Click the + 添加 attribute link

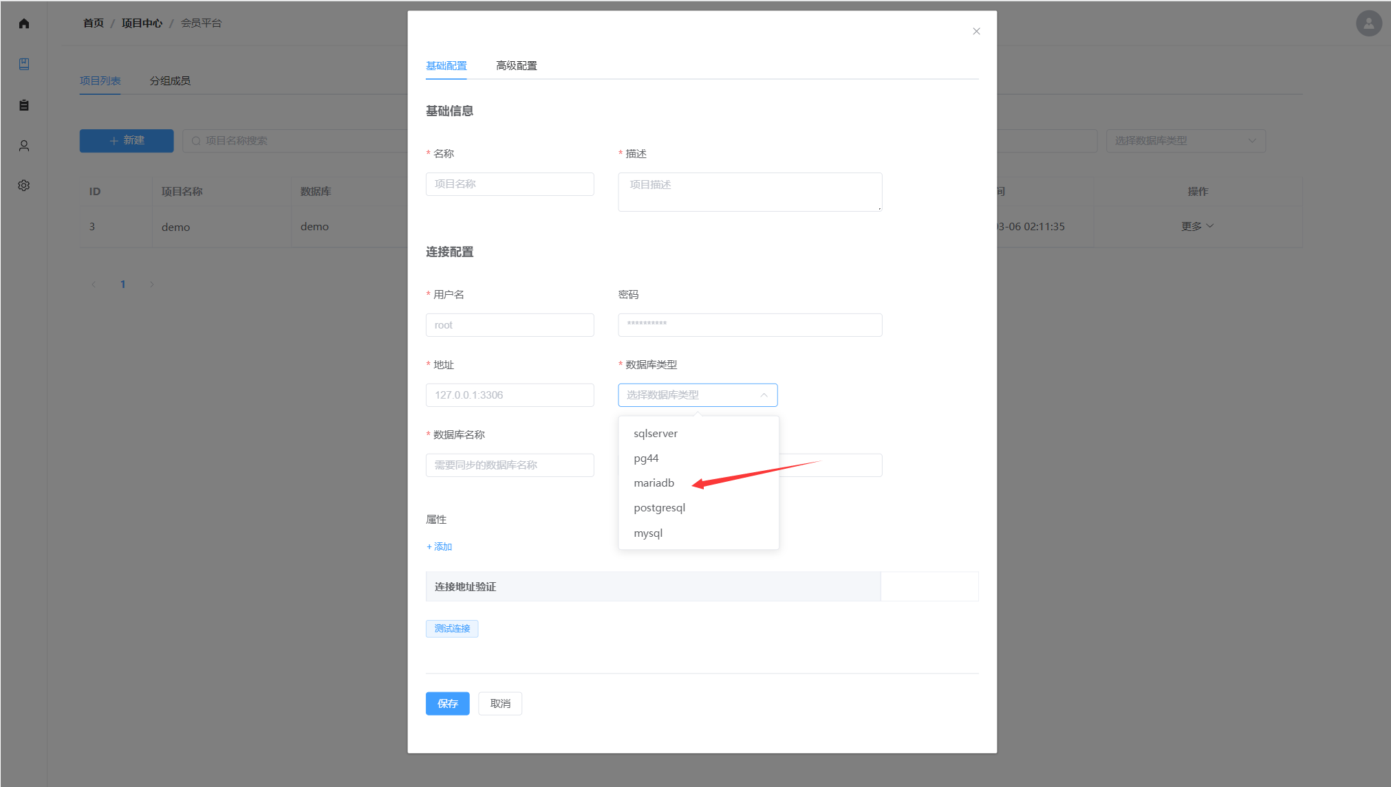point(439,547)
